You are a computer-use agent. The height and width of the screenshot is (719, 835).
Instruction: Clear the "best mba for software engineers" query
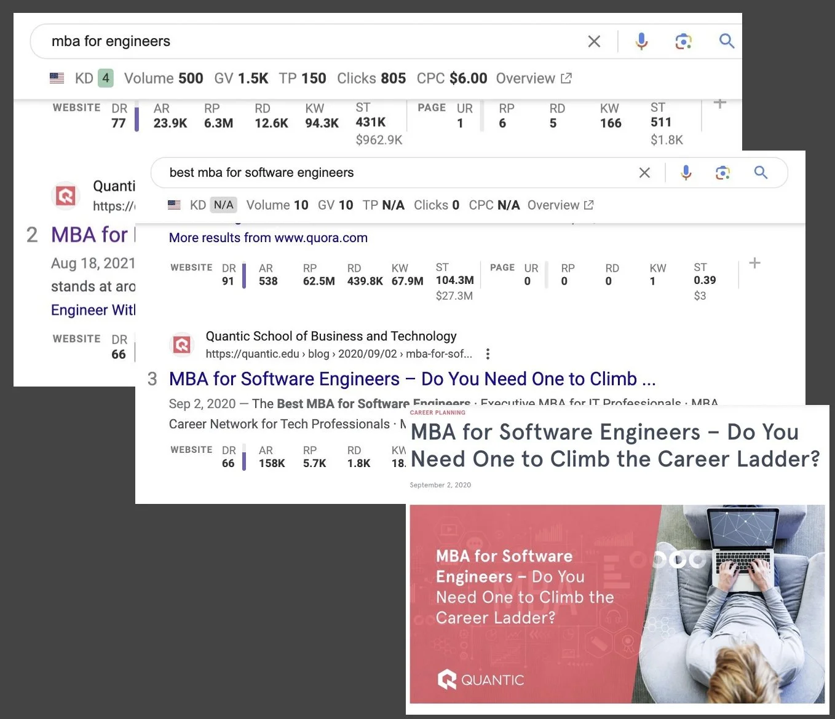coord(644,173)
